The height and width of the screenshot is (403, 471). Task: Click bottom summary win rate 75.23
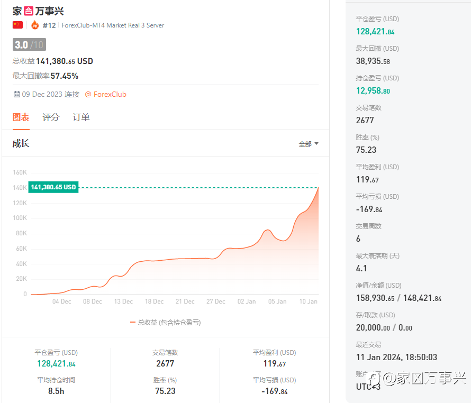165,391
